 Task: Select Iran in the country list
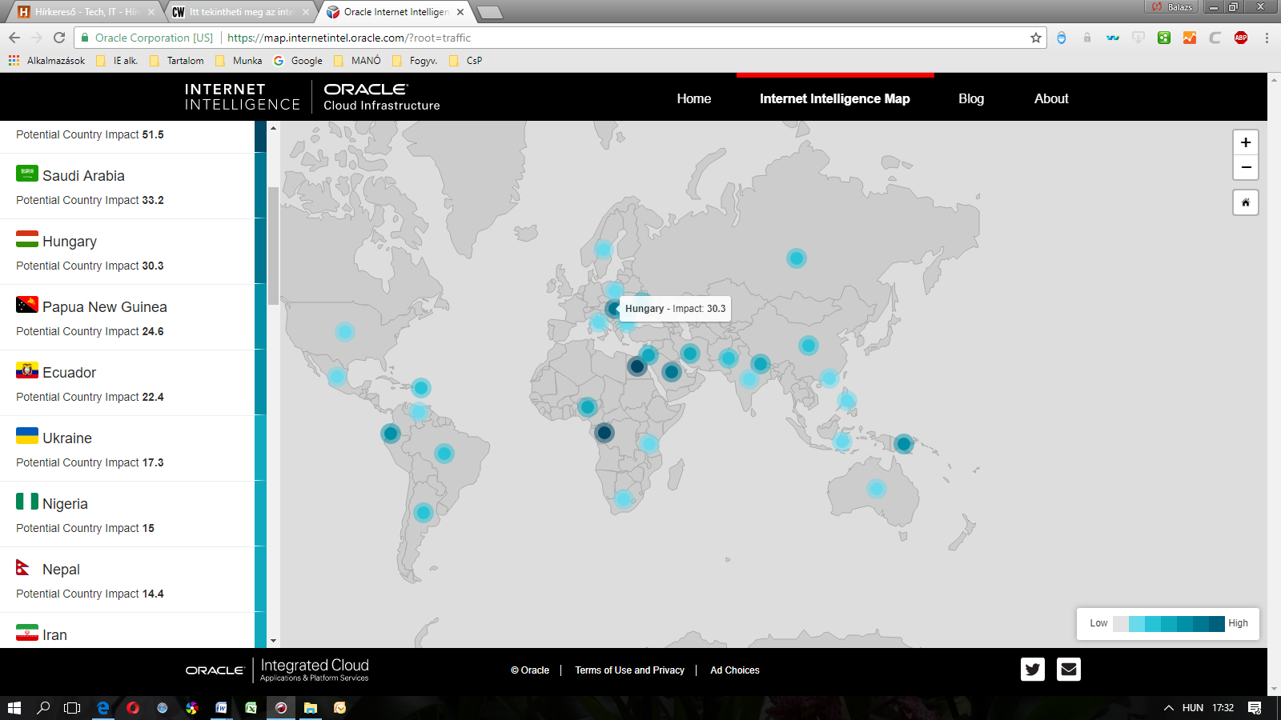(x=127, y=630)
